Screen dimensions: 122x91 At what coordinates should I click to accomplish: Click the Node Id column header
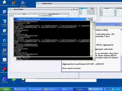(107, 8)
